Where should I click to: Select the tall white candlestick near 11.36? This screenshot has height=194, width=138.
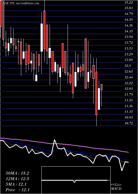99,99
